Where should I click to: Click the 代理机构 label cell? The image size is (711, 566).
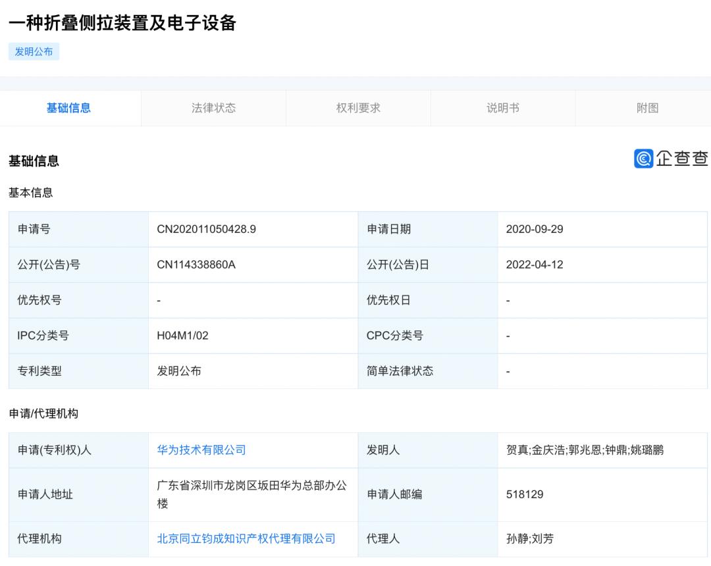coord(78,539)
